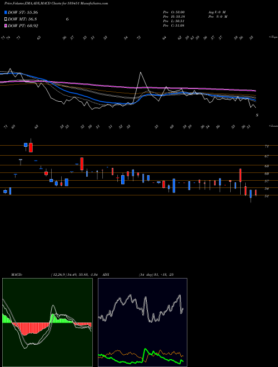Screen dimensions: 278x367
Task: Select the DOW ST value label
Action: click(x=23, y=12)
